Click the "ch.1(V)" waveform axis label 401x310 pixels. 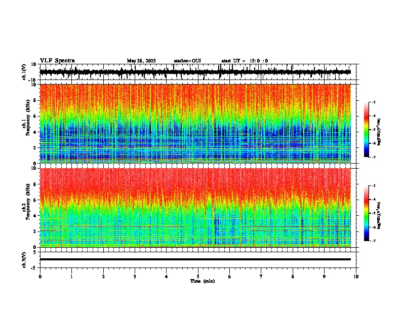(24, 72)
